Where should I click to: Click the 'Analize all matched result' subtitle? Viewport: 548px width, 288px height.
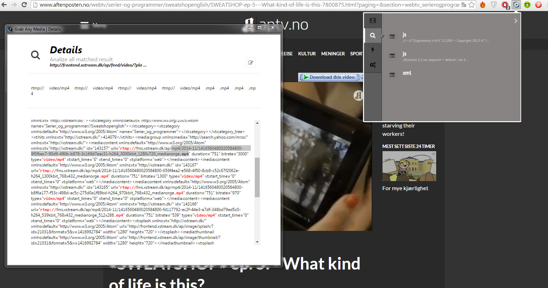click(81, 60)
